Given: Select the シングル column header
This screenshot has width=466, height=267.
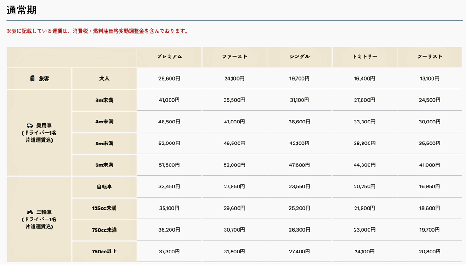Looking at the screenshot, I should (x=299, y=57).
